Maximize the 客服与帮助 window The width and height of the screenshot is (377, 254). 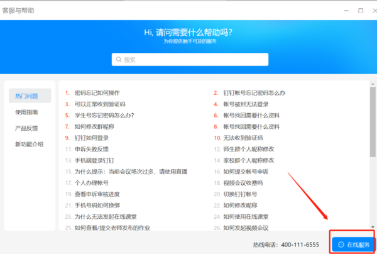[361, 10]
